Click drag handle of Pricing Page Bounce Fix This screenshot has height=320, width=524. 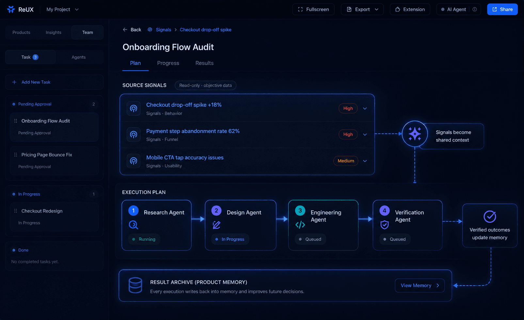pyautogui.click(x=16, y=155)
